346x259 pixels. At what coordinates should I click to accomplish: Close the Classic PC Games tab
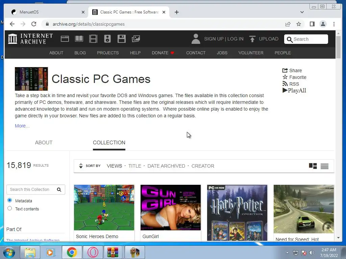(164, 12)
